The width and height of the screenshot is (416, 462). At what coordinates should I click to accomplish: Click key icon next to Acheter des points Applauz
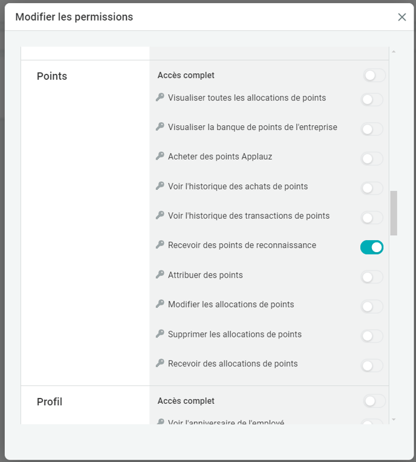point(160,156)
